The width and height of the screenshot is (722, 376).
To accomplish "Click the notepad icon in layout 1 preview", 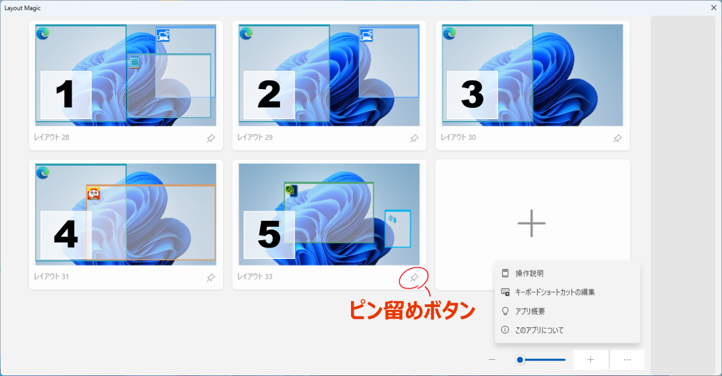I will pos(134,62).
